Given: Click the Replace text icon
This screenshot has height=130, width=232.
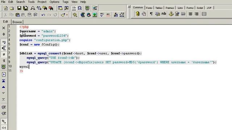Looking at the screenshot, I should [x=39, y=8].
